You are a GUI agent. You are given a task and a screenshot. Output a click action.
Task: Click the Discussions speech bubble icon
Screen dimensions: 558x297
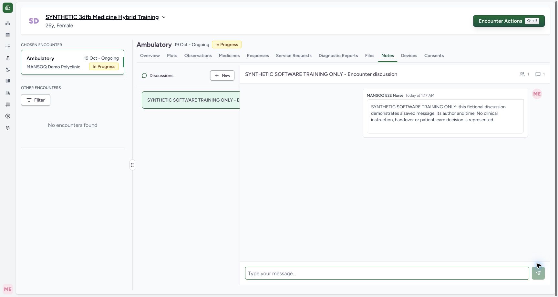(x=144, y=75)
